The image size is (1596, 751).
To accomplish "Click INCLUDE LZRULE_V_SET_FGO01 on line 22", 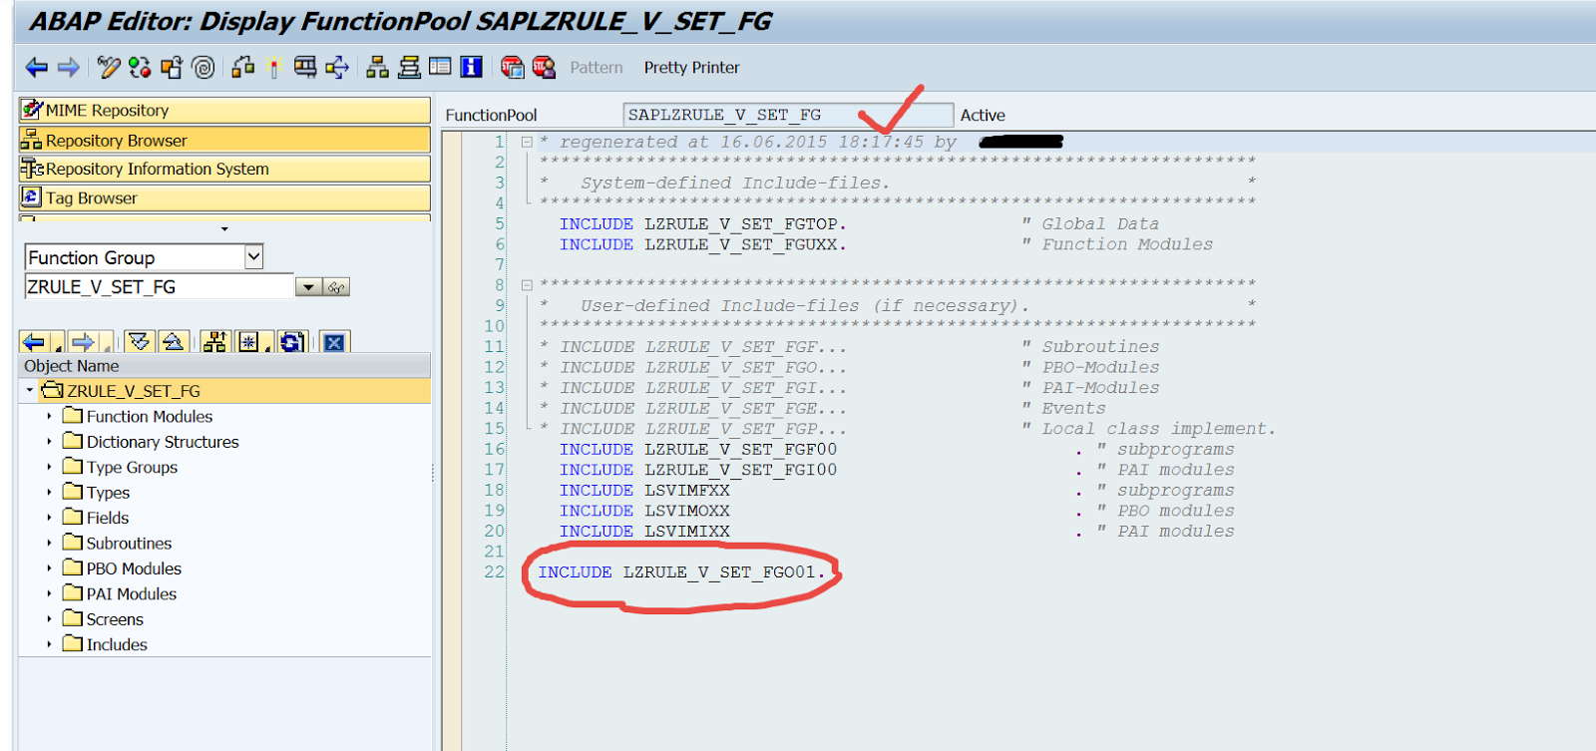I will pos(682,572).
